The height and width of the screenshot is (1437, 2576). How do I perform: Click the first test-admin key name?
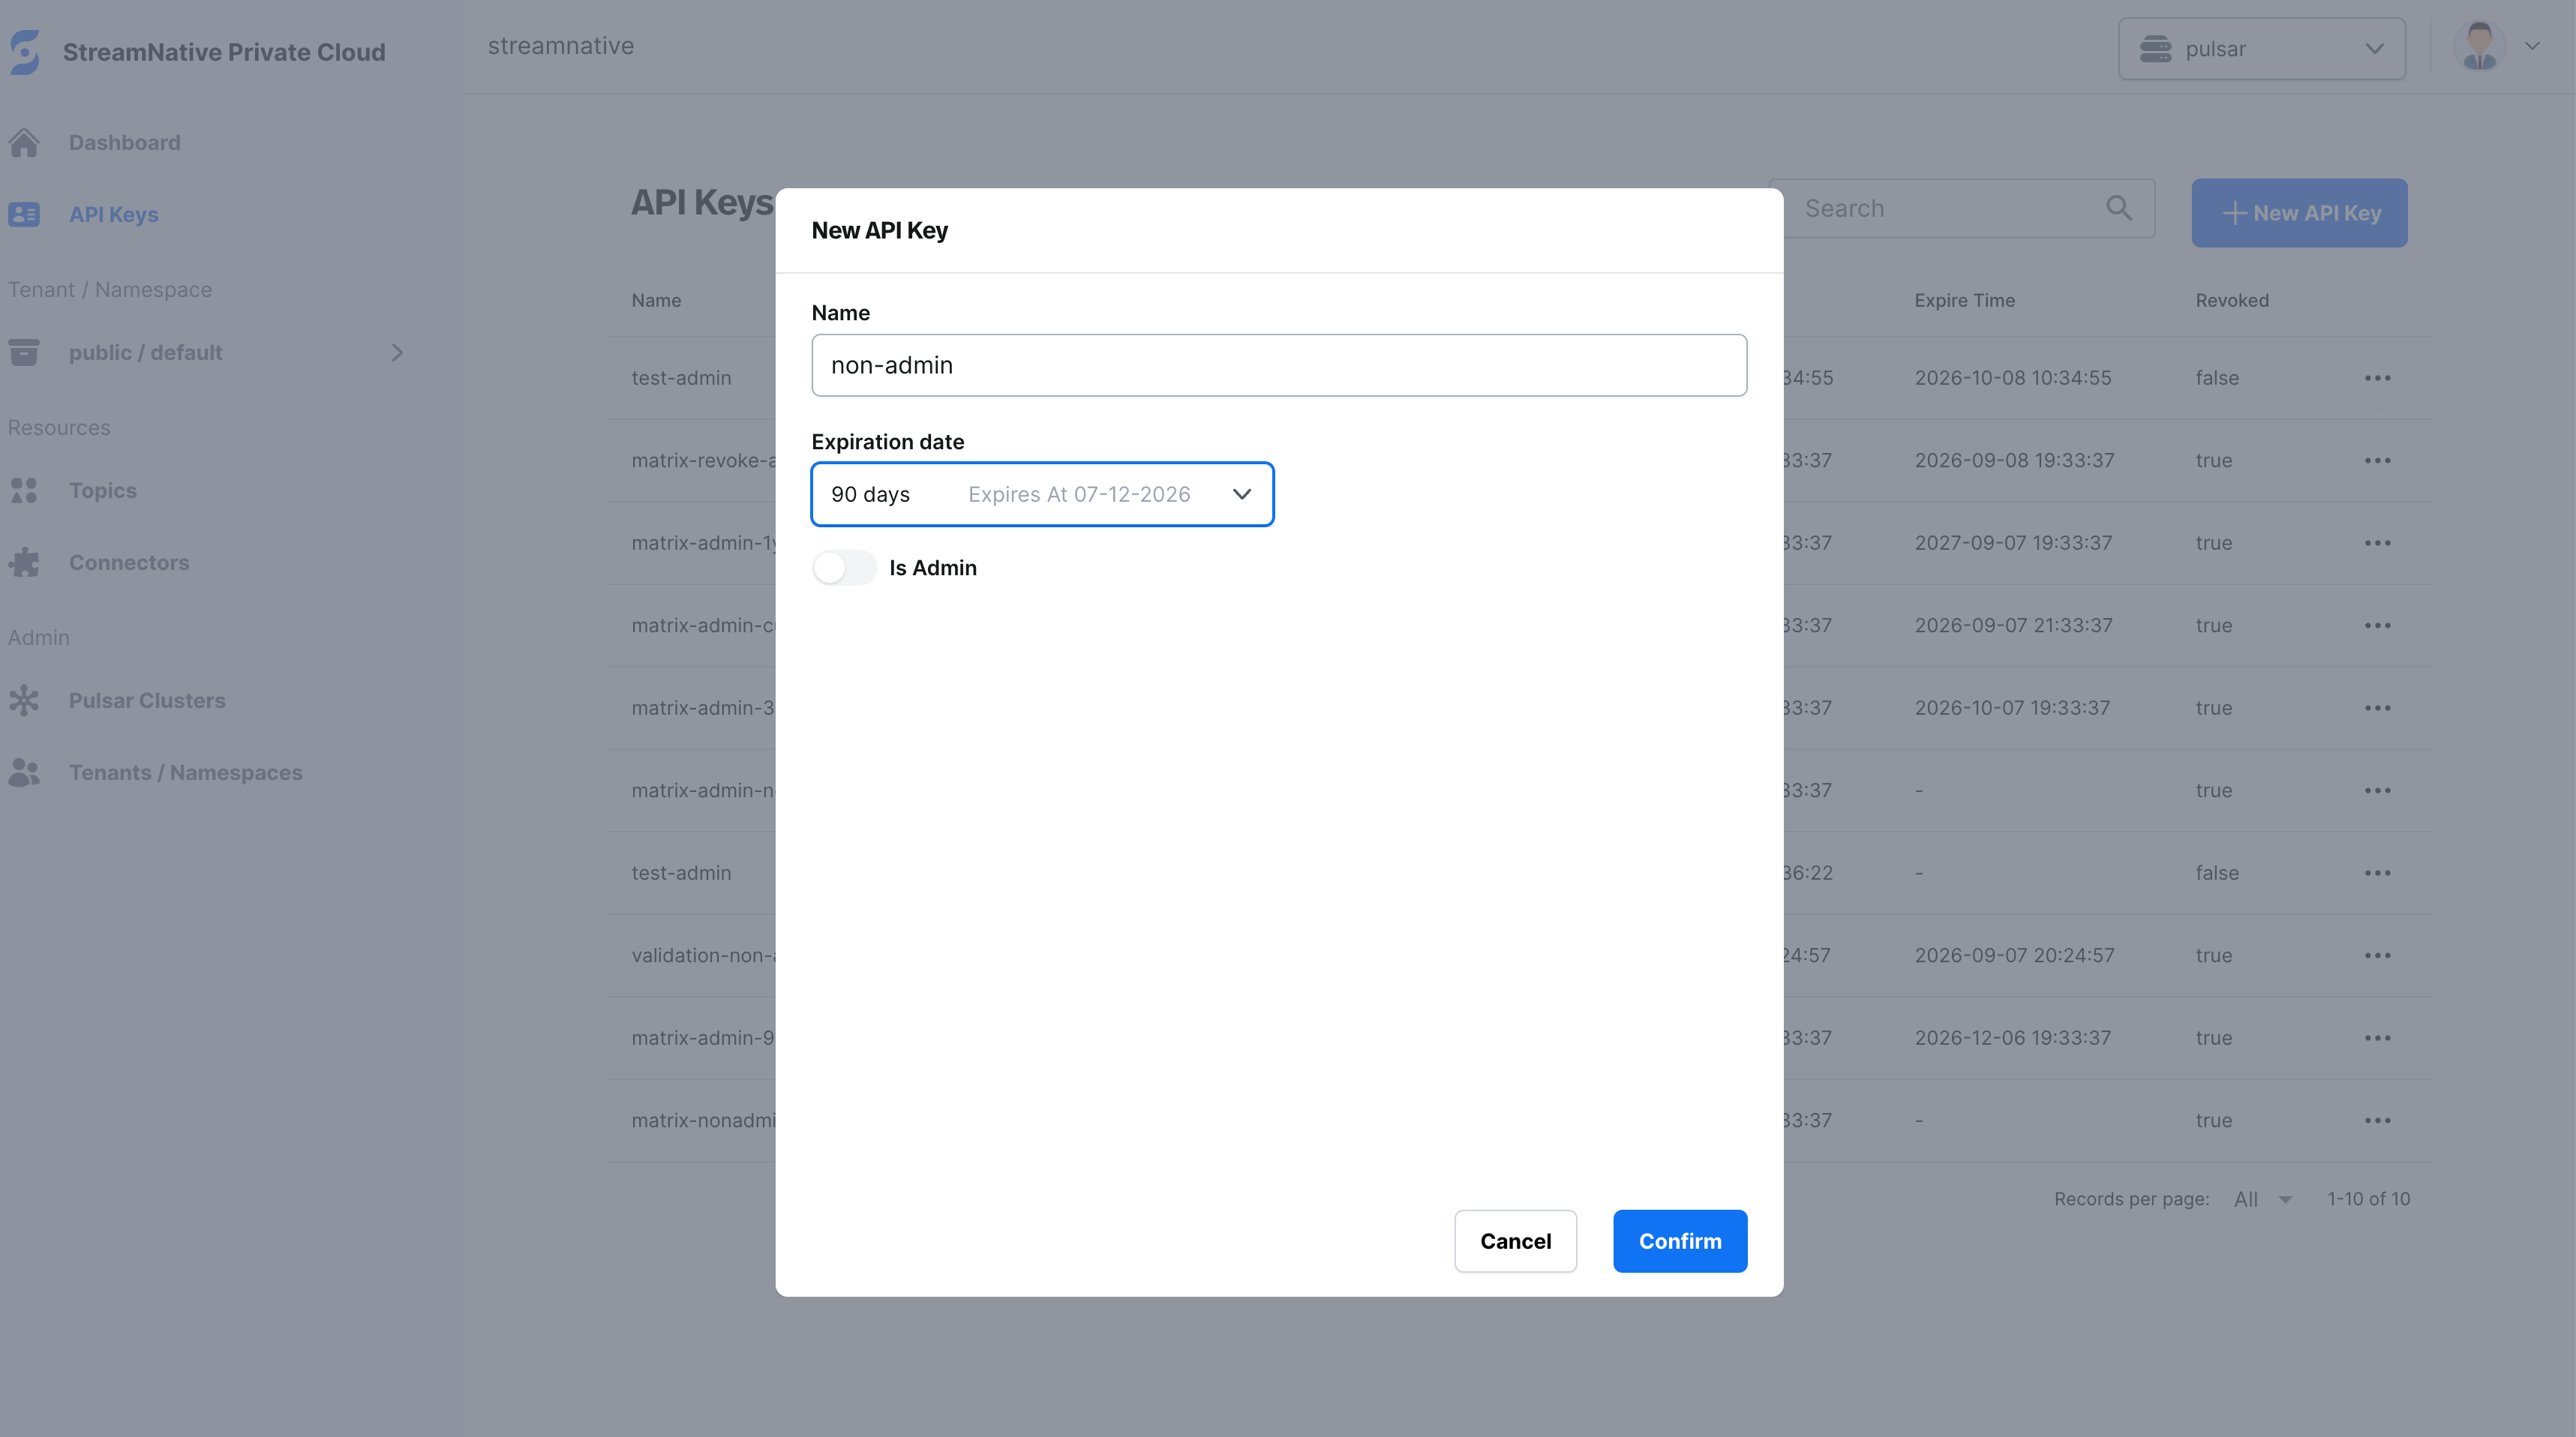tap(681, 378)
